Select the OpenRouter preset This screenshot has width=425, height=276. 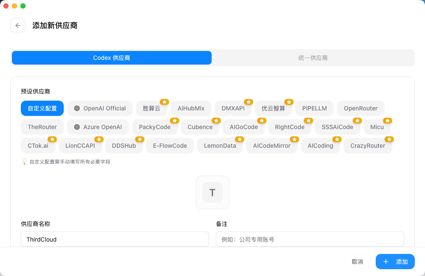361,108
